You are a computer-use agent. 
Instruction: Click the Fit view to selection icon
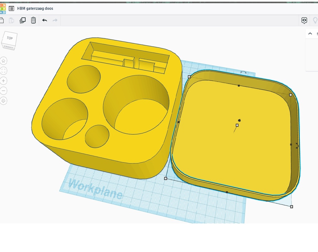tap(3, 71)
